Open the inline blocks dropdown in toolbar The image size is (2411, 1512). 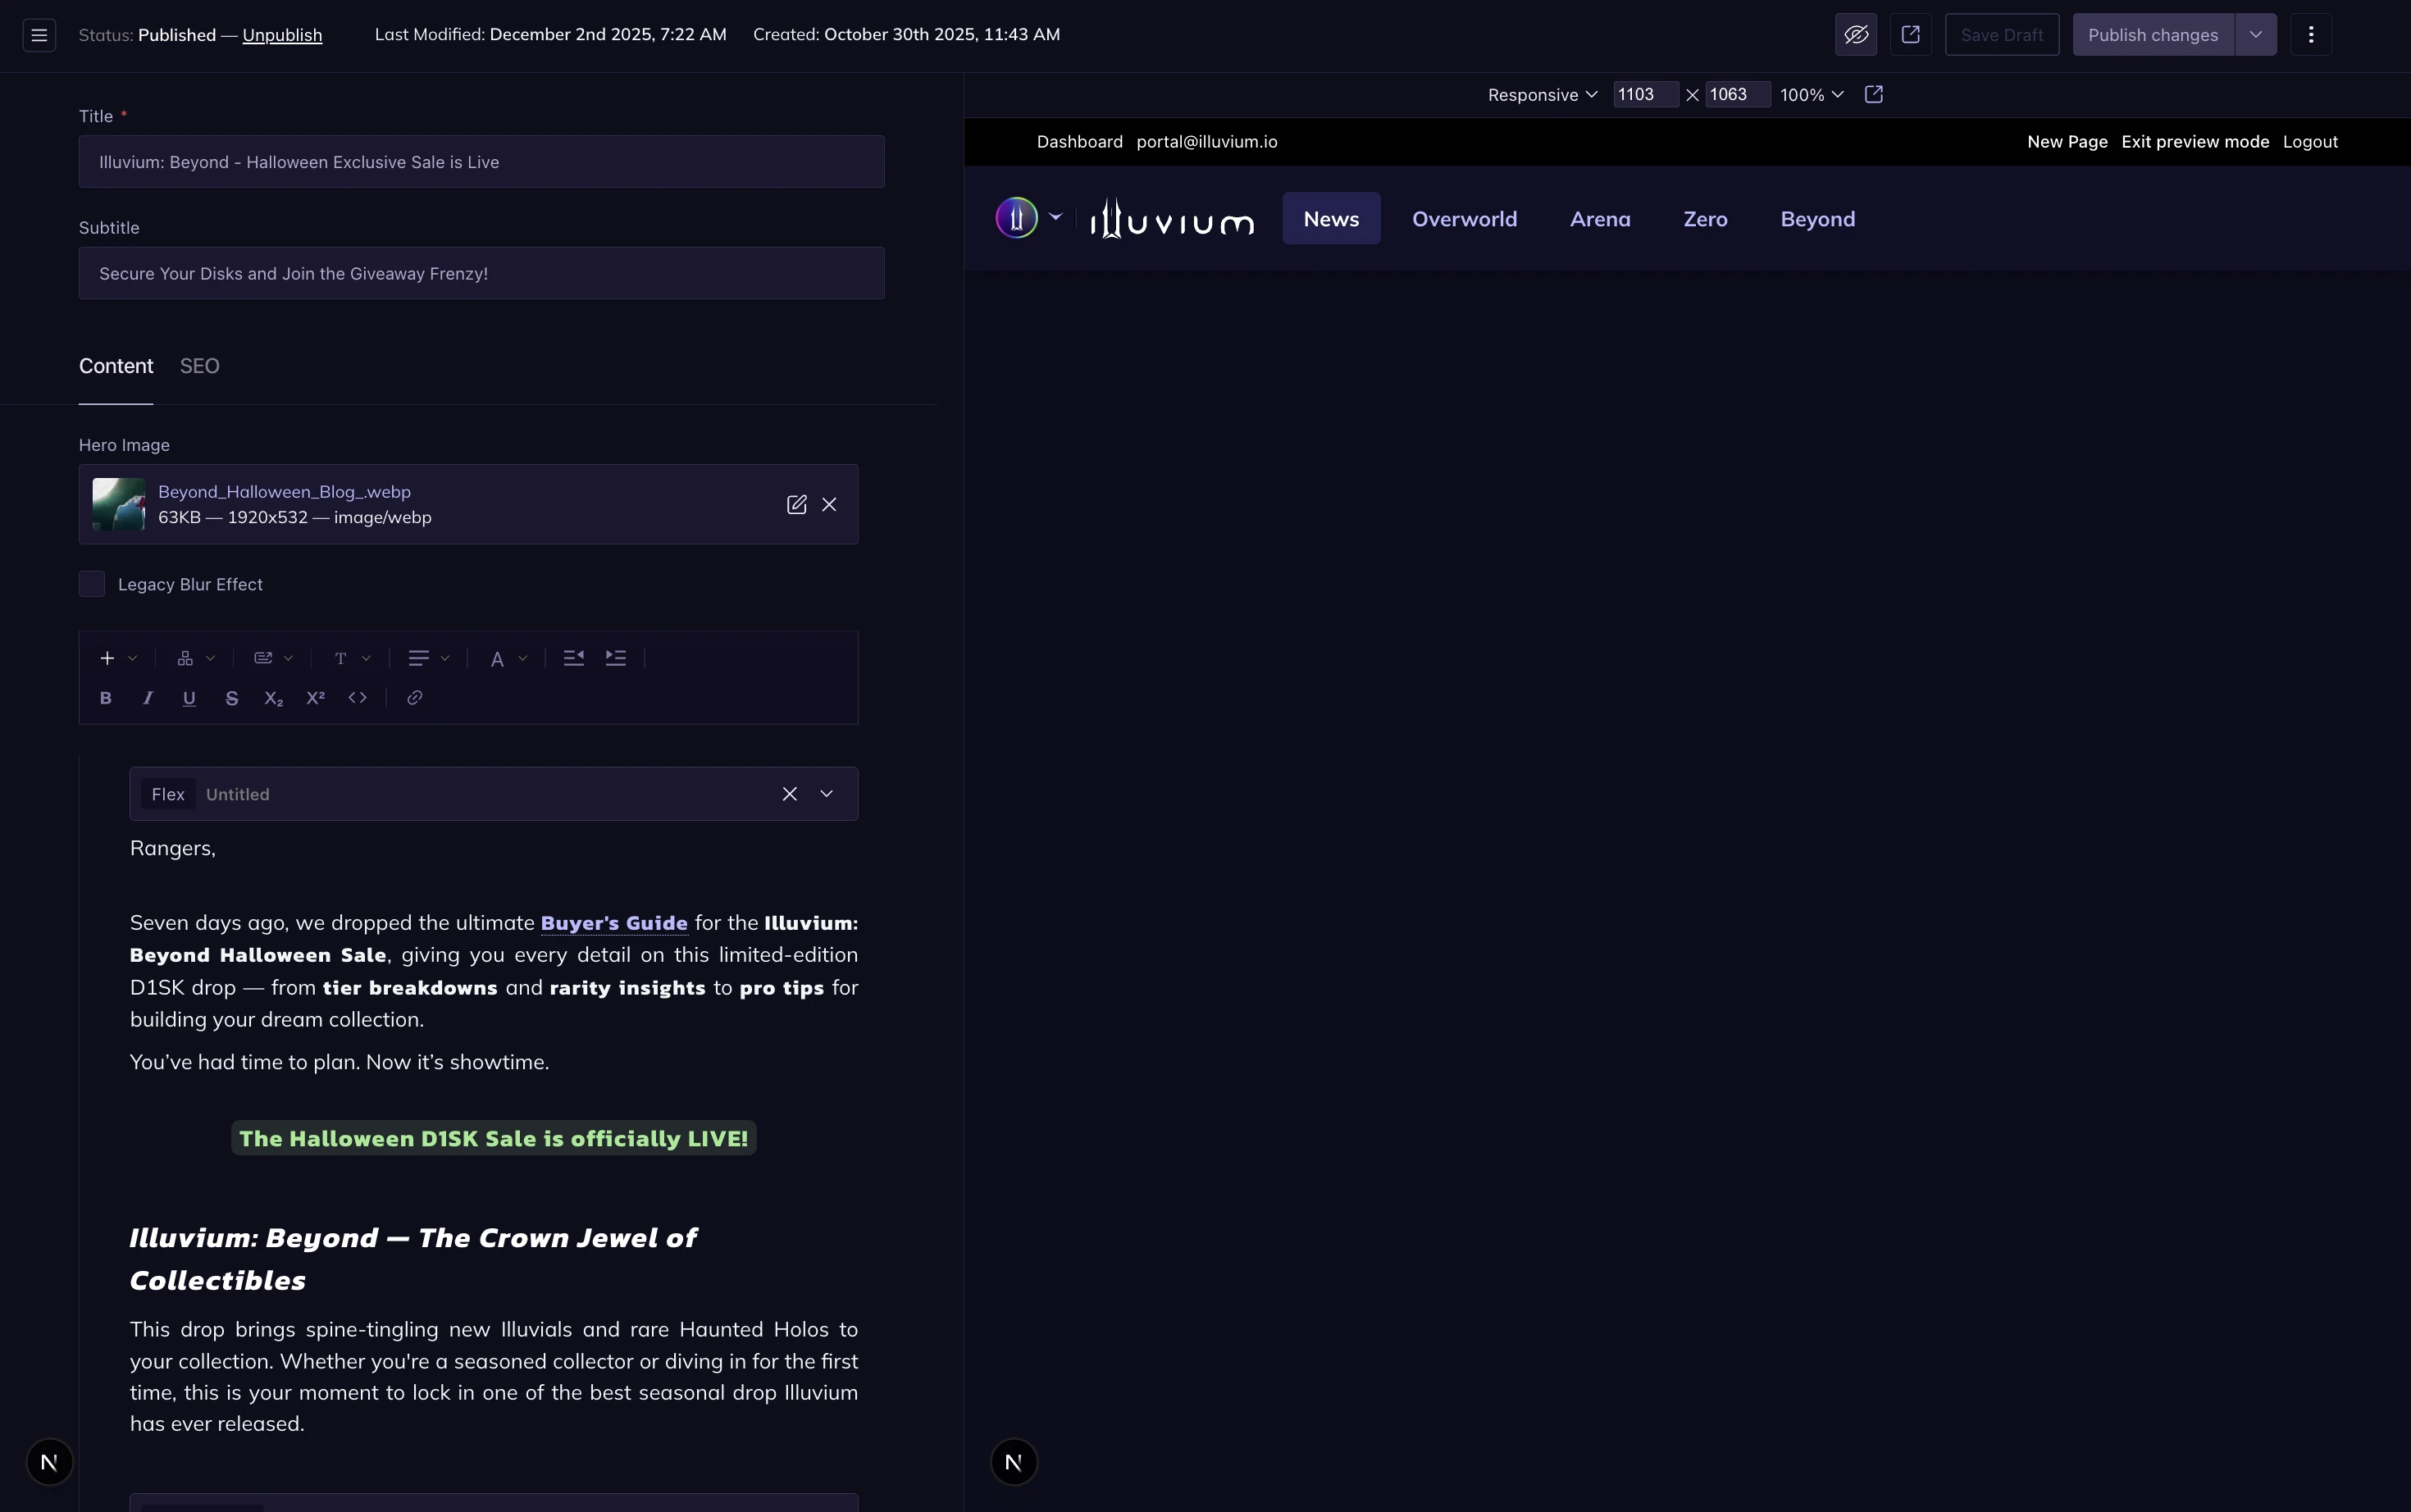click(273, 658)
